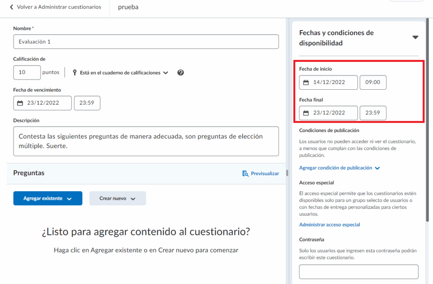Open calendar icon in Fecha final
The image size is (433, 284).
pyautogui.click(x=306, y=113)
